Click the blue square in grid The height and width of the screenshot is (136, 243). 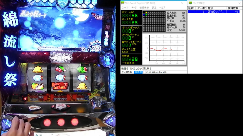[x=144, y=15]
